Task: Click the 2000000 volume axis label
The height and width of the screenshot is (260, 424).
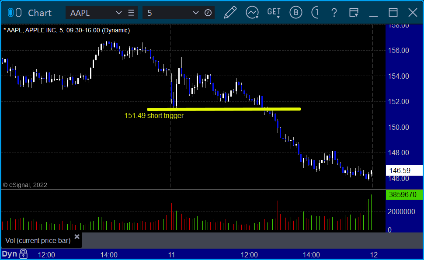Action: pos(401,211)
